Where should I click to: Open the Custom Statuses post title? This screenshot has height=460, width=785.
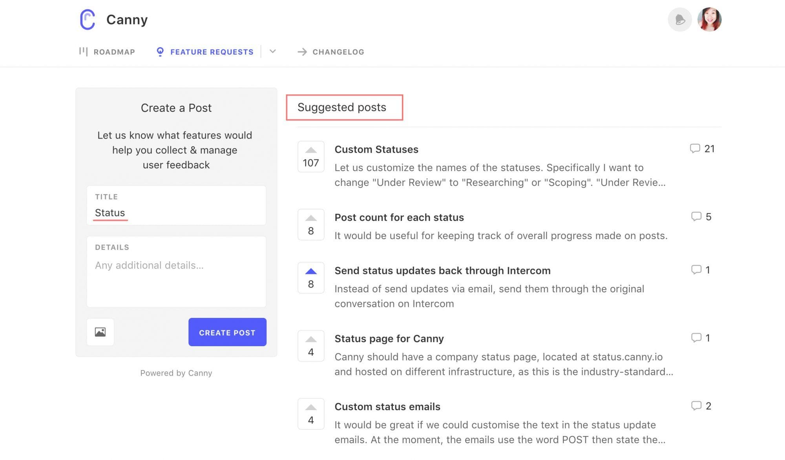coord(376,150)
